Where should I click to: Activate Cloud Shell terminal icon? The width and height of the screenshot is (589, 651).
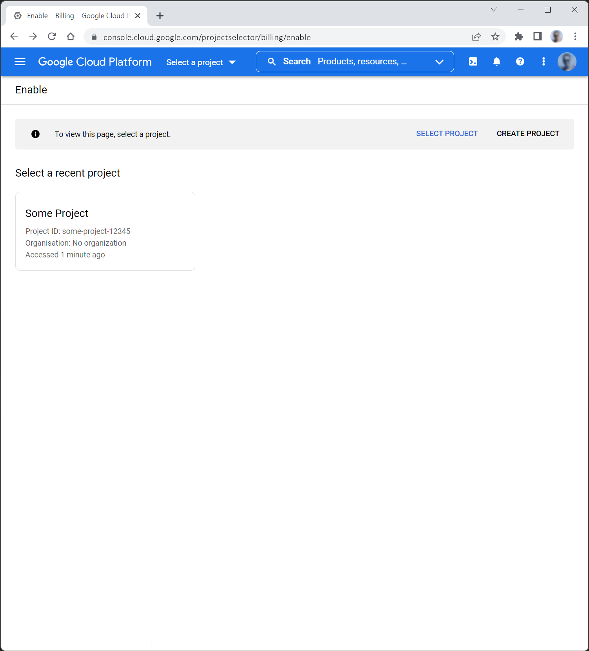tap(473, 62)
